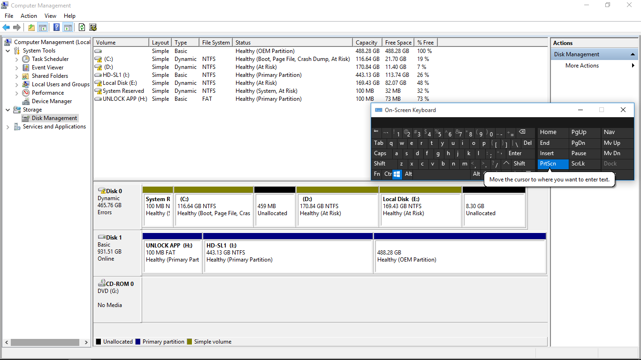Click the CD-ROM 0 drive icon
641x360 pixels.
point(101,284)
